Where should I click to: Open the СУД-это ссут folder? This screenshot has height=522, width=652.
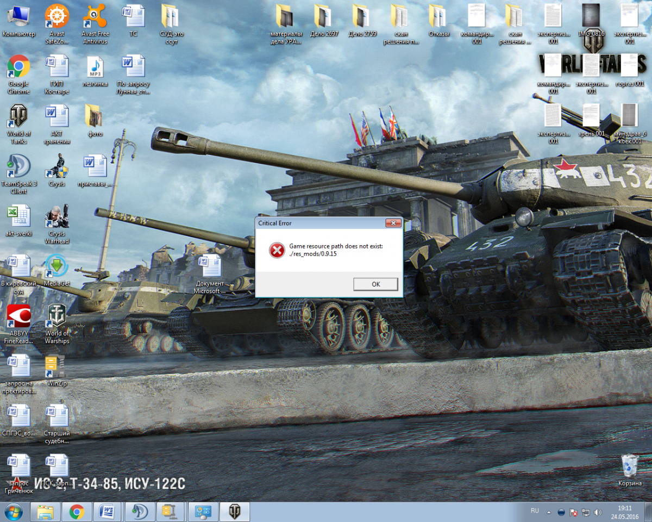point(172,24)
